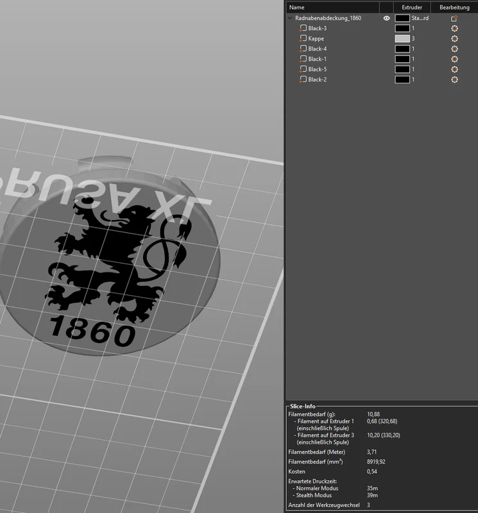478x513 pixels.
Task: Select the Kappe part
Action: point(316,38)
